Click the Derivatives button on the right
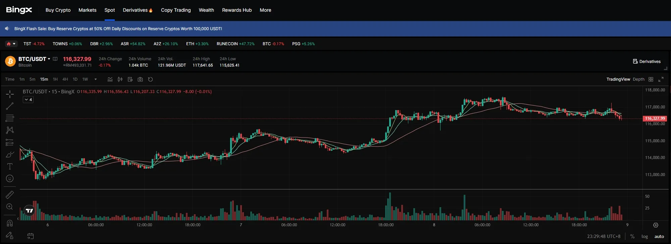The width and height of the screenshot is (671, 244). pyautogui.click(x=647, y=62)
